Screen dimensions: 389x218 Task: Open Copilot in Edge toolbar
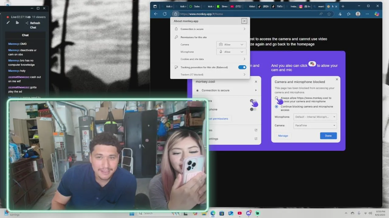(377, 14)
